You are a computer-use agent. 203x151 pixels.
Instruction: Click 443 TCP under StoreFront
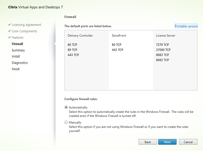pyautogui.click(x=118, y=50)
